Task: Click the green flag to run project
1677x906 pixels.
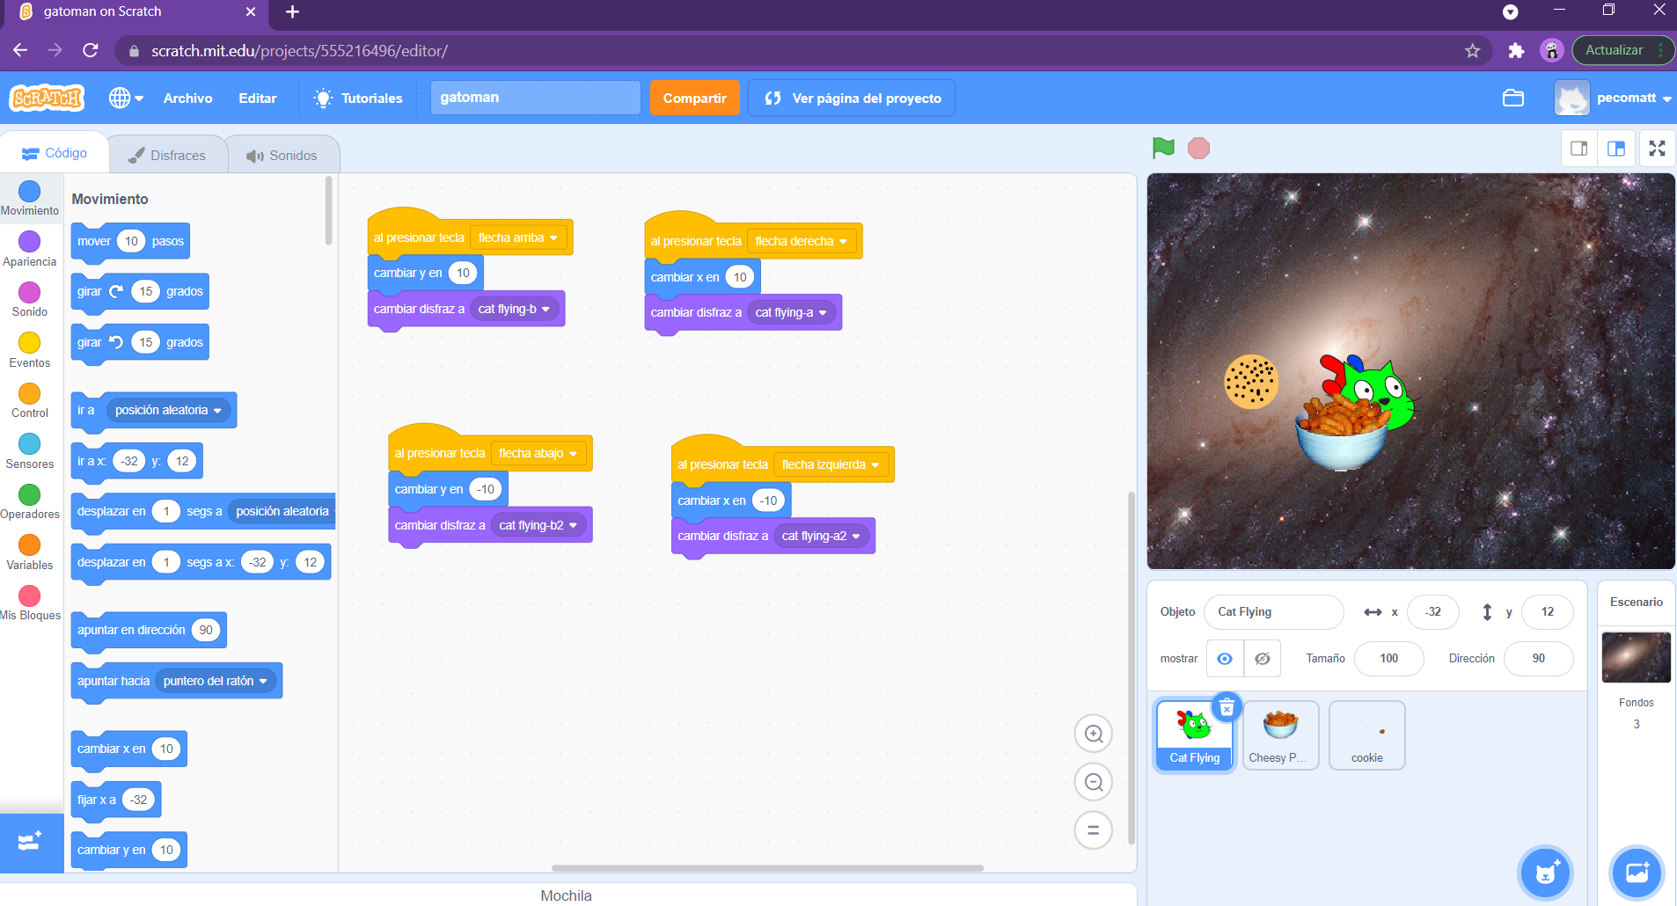Action: (x=1163, y=149)
